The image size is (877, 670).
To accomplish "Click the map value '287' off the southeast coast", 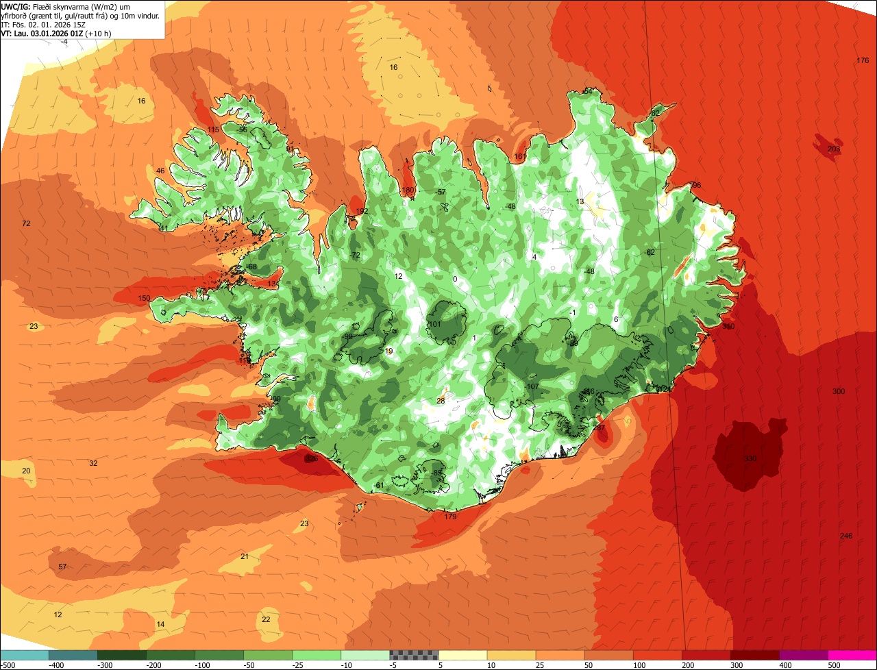I will click(x=599, y=427).
